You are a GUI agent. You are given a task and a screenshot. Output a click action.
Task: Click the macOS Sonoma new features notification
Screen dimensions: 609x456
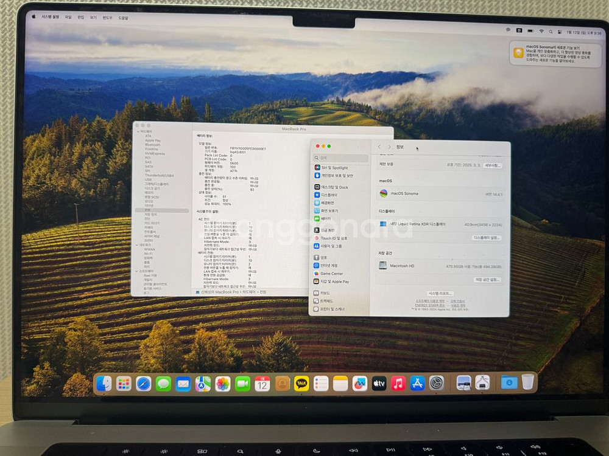pos(555,54)
